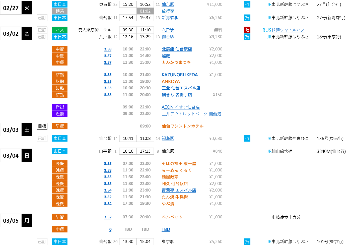Screen dimensions: 351x247
Task: Open the KAZUNORI IKEDA dessert link
Action: click(x=180, y=75)
